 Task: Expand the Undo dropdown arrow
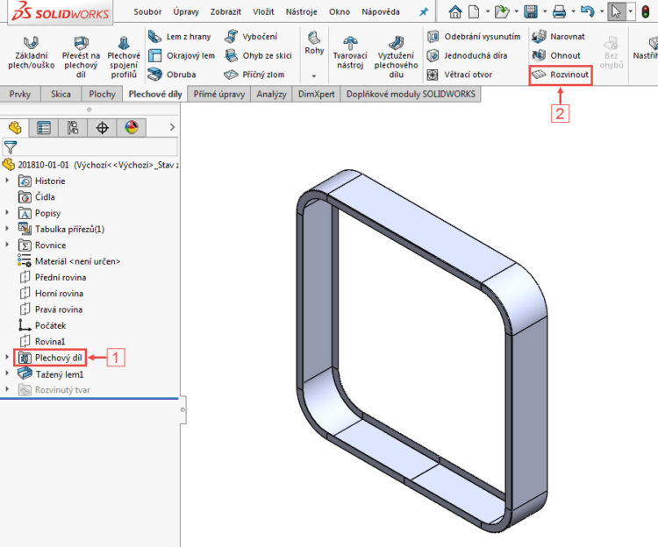click(x=602, y=11)
